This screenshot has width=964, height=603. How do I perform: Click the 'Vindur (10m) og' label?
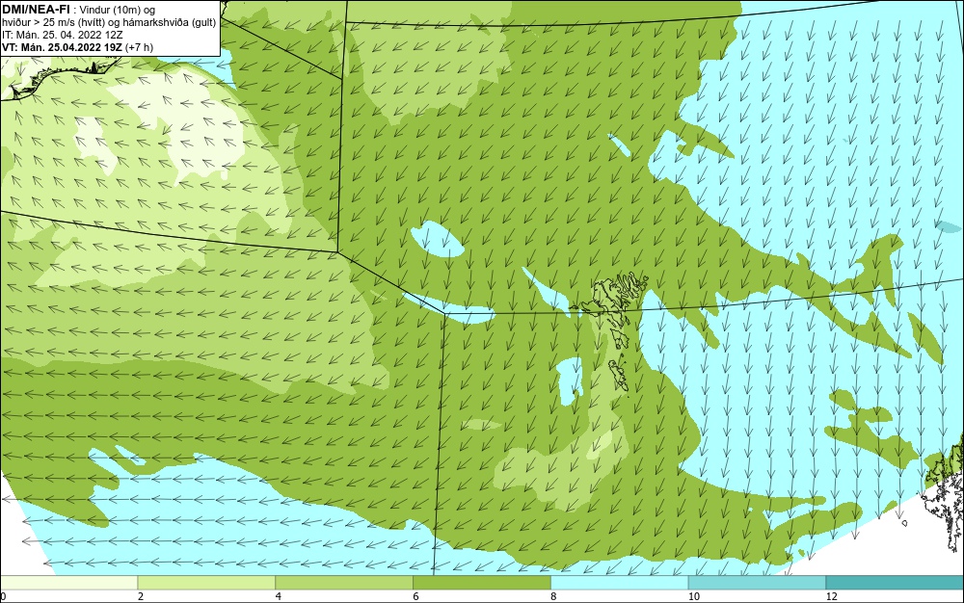(x=118, y=10)
